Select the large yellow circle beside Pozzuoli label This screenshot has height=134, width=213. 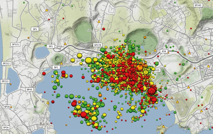click(x=88, y=60)
